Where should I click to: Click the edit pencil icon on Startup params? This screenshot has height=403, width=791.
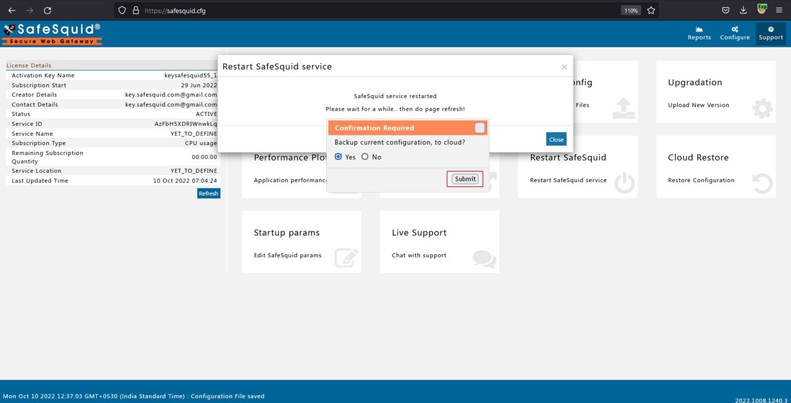pos(347,257)
